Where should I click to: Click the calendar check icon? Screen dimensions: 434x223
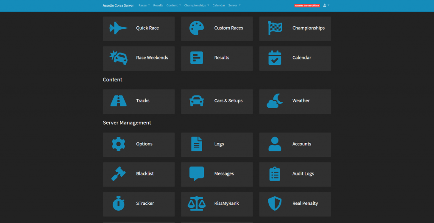click(x=275, y=58)
